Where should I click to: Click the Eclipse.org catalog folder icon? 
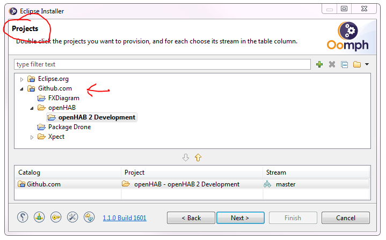31,79
